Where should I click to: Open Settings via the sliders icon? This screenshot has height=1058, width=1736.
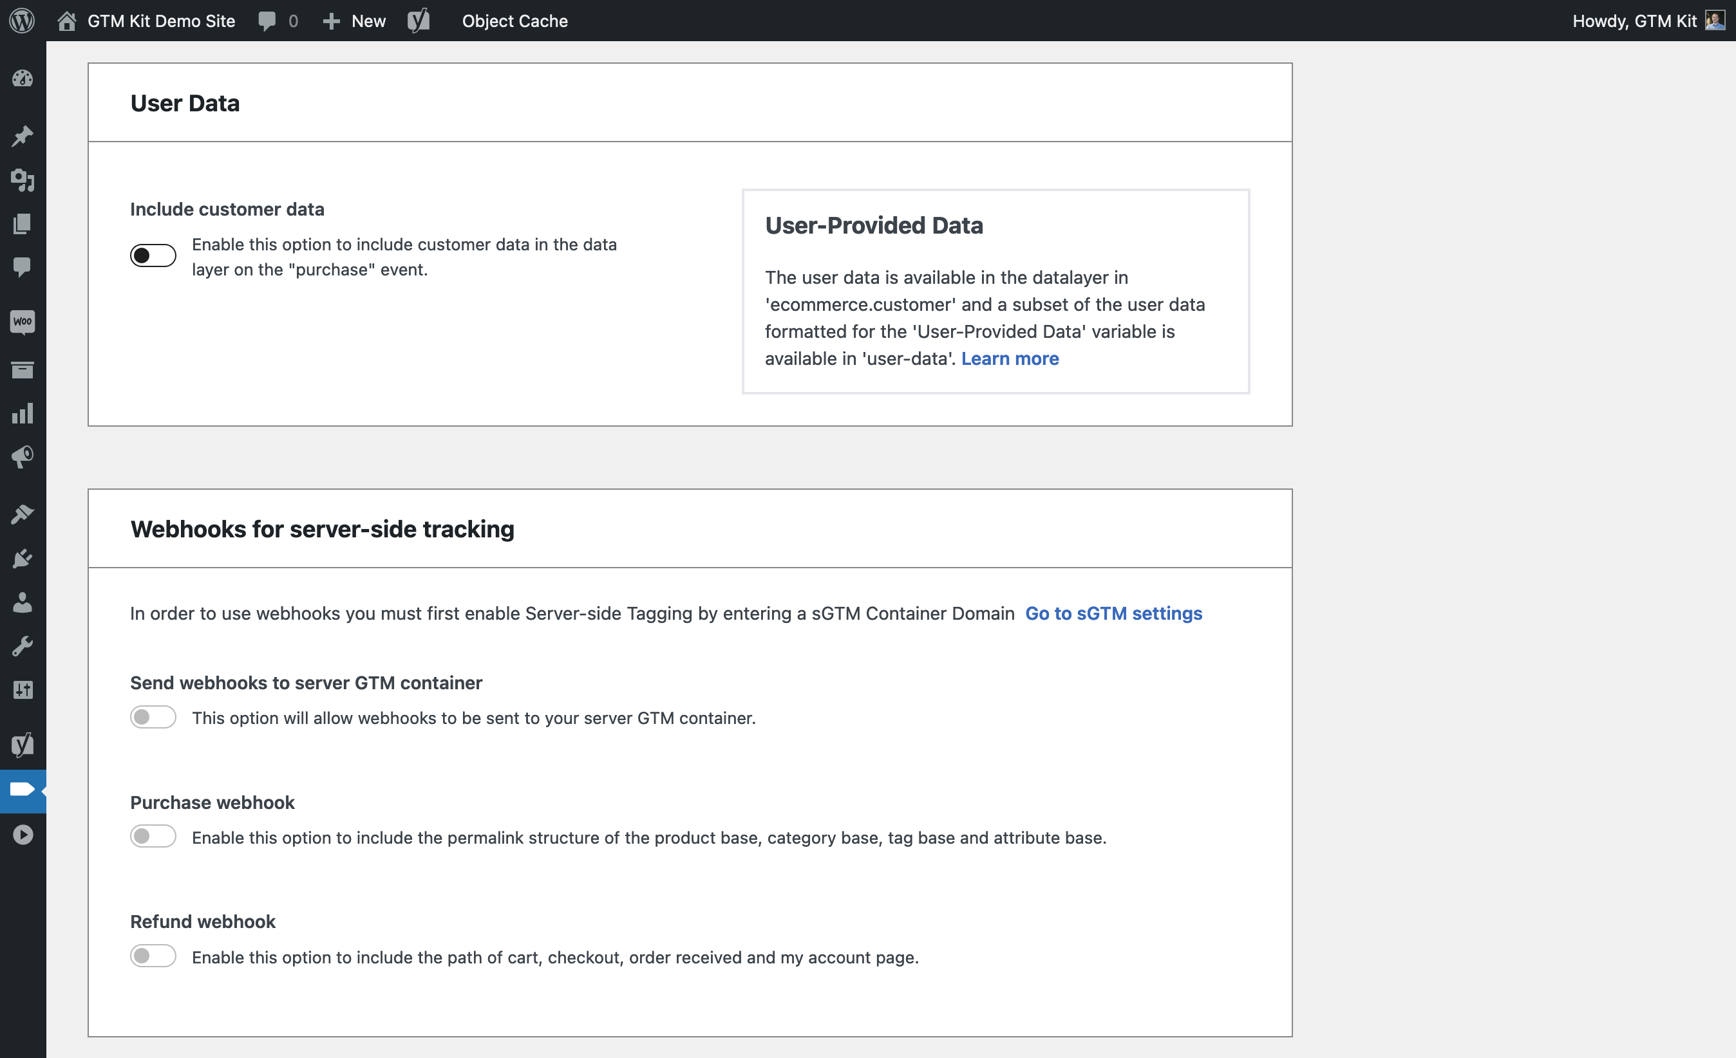[23, 690]
